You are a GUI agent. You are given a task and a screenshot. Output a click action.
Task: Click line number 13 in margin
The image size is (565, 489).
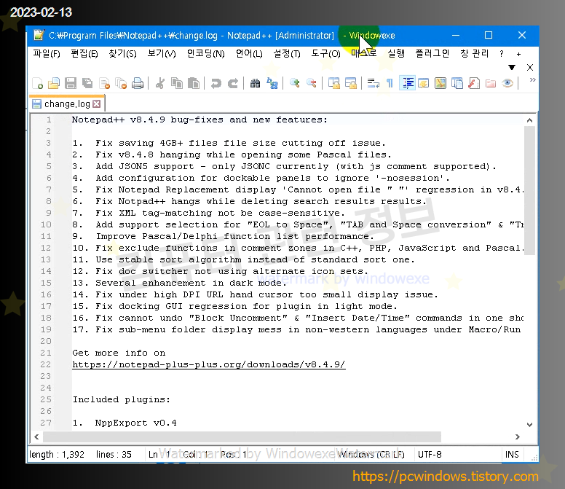(46, 259)
